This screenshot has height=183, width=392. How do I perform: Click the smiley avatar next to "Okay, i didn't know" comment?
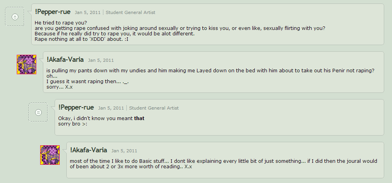[38, 112]
